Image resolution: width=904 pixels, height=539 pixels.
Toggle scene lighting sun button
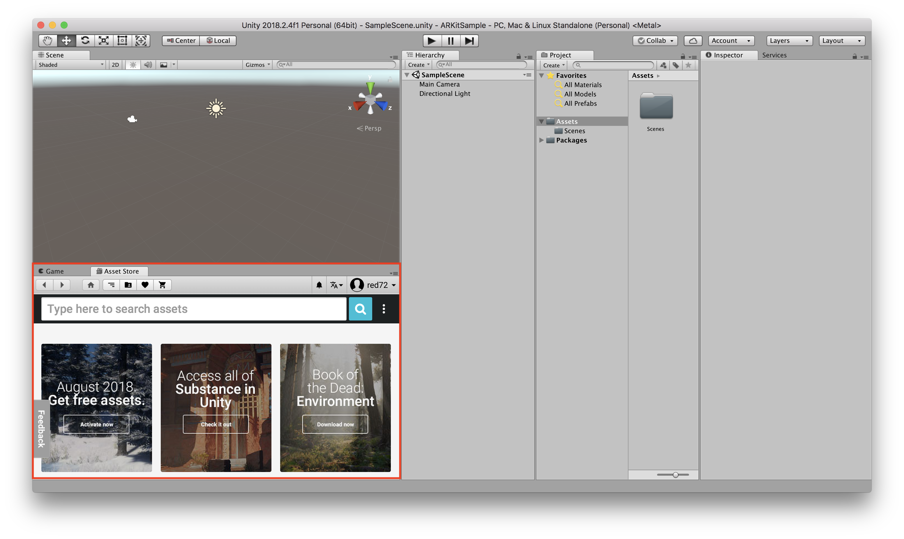click(x=133, y=65)
